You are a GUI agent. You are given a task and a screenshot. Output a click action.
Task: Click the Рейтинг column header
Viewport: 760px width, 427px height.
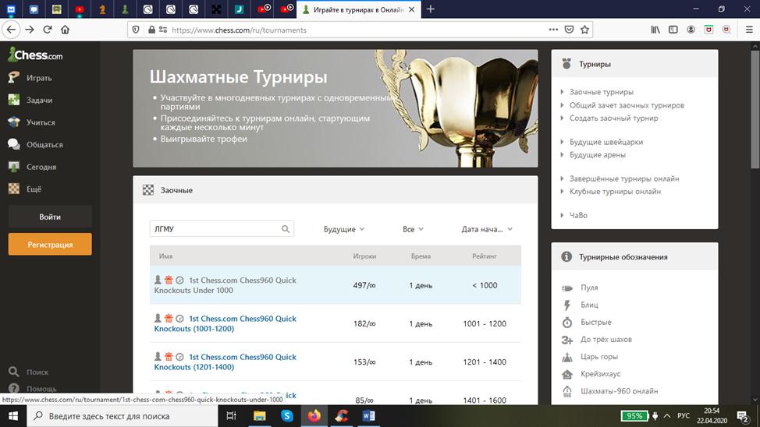(x=485, y=256)
